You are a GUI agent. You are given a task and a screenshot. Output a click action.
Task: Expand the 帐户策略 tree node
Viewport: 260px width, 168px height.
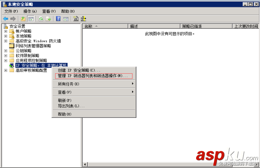click(6, 31)
